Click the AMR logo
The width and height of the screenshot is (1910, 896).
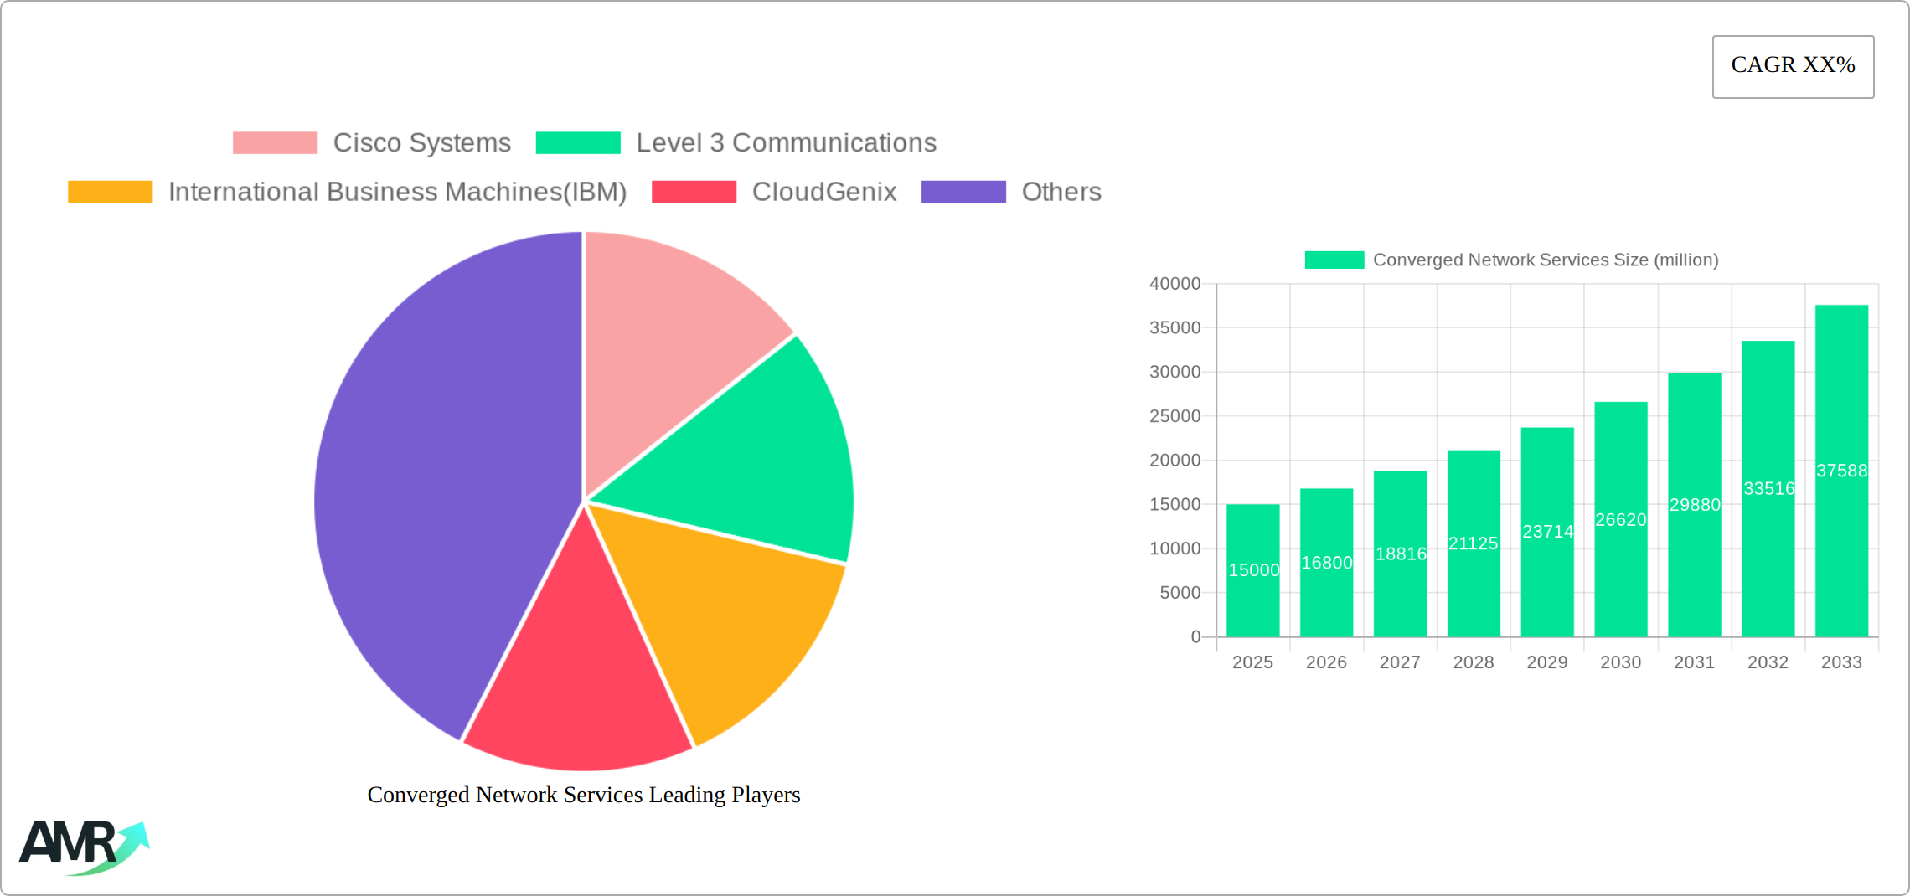tap(84, 846)
